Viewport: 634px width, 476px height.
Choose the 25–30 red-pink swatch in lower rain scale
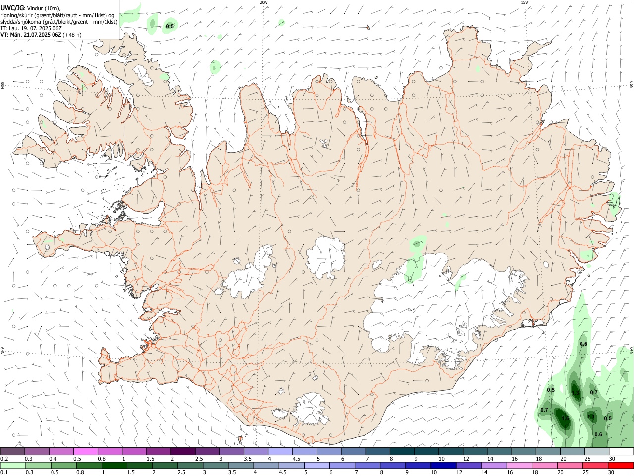point(595,466)
